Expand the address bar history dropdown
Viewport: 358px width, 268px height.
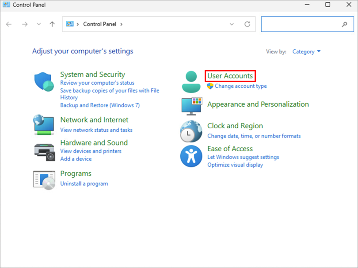[232, 24]
